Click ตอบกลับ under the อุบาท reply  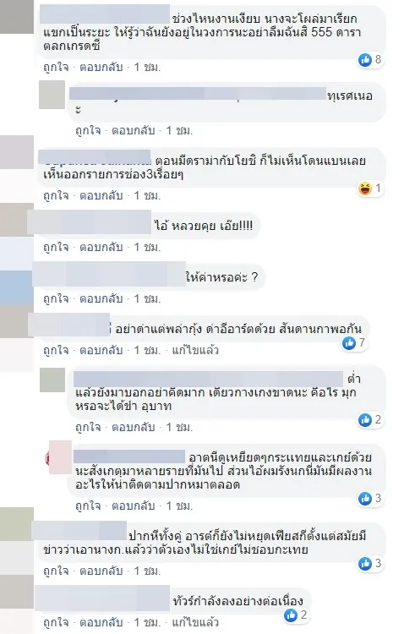[133, 427]
